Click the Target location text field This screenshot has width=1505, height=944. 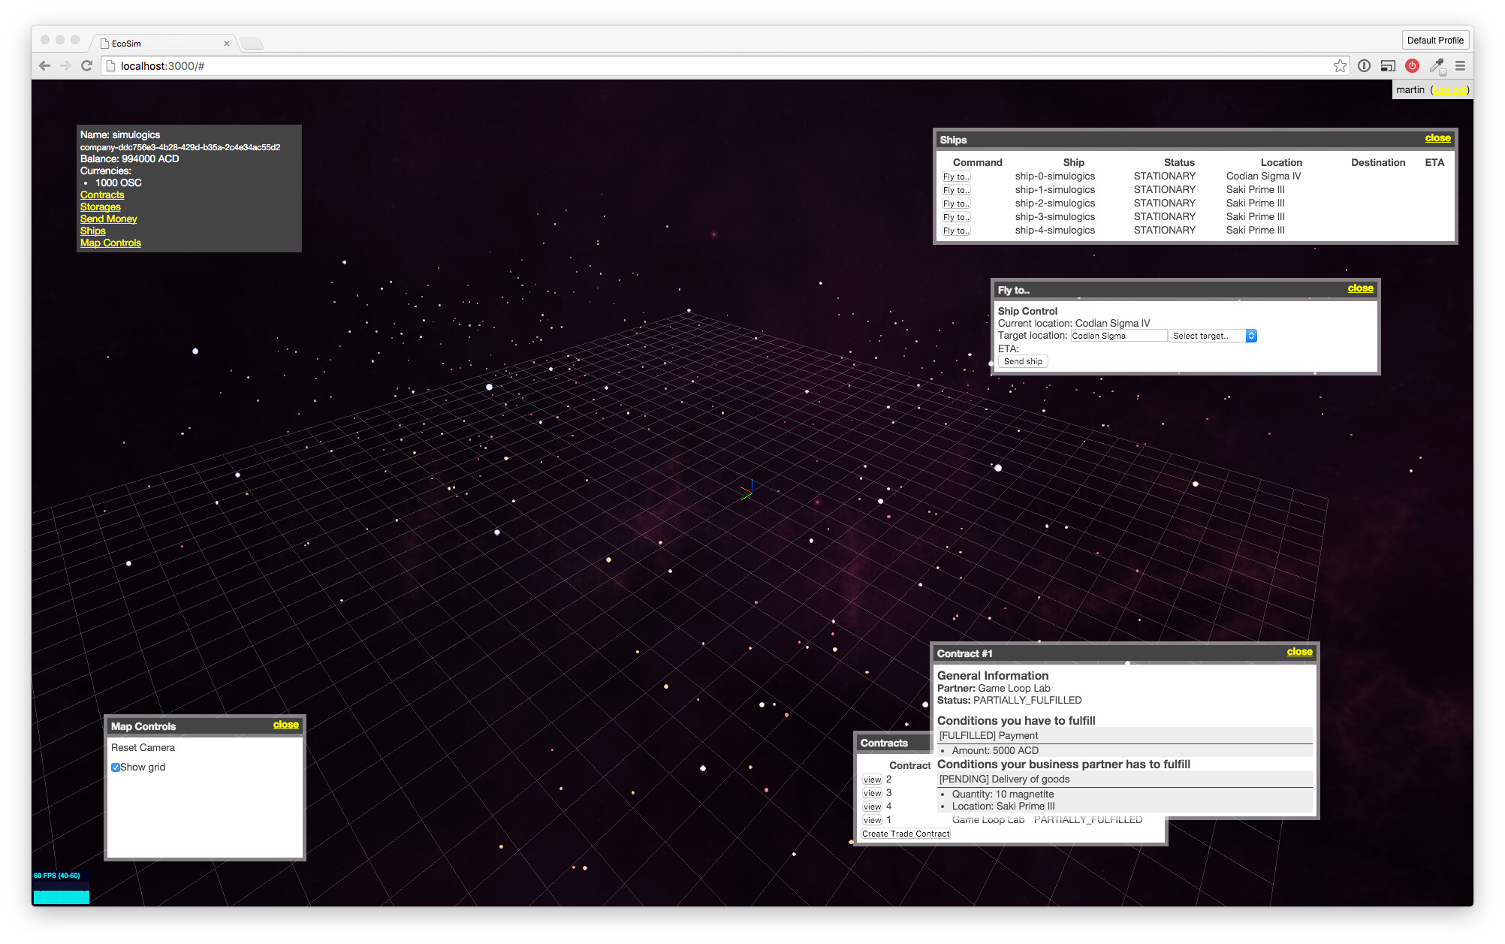click(x=1118, y=336)
